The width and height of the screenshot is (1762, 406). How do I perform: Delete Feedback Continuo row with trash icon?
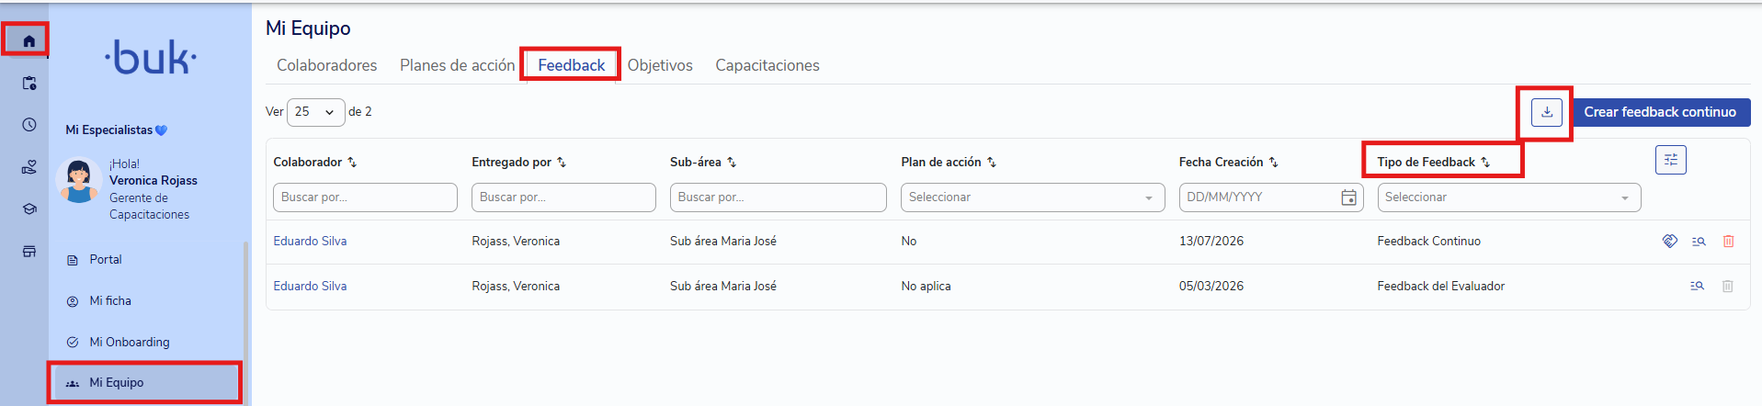click(x=1728, y=242)
